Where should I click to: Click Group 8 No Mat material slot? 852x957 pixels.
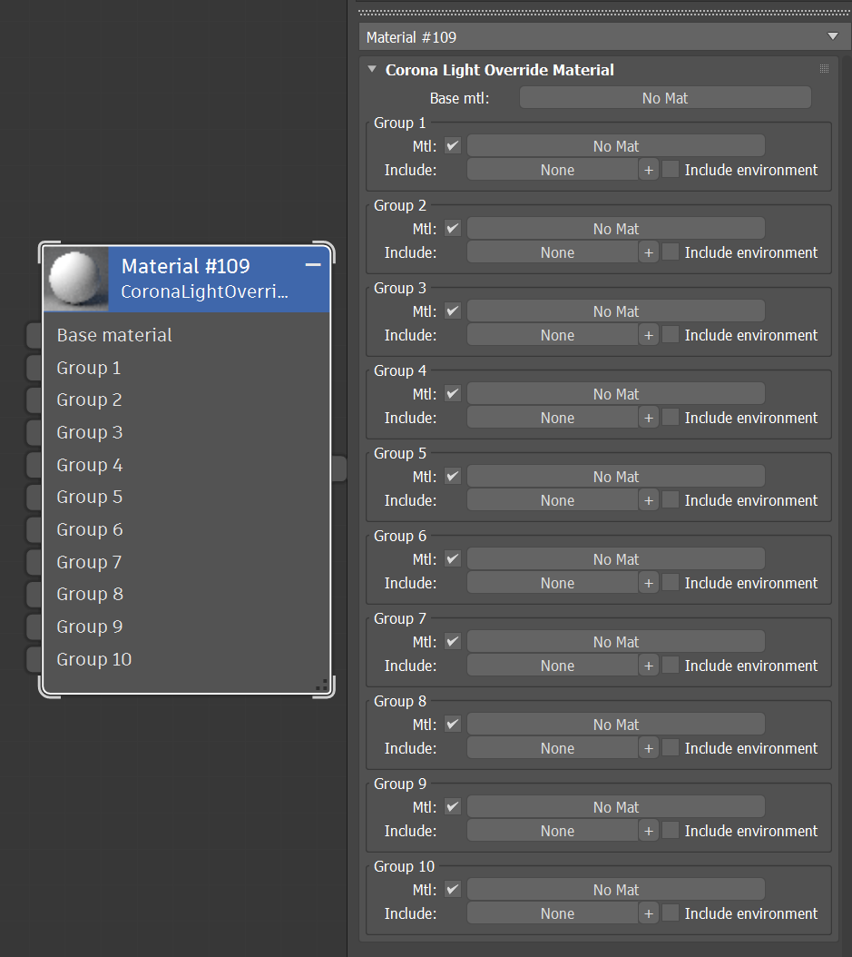(x=615, y=725)
